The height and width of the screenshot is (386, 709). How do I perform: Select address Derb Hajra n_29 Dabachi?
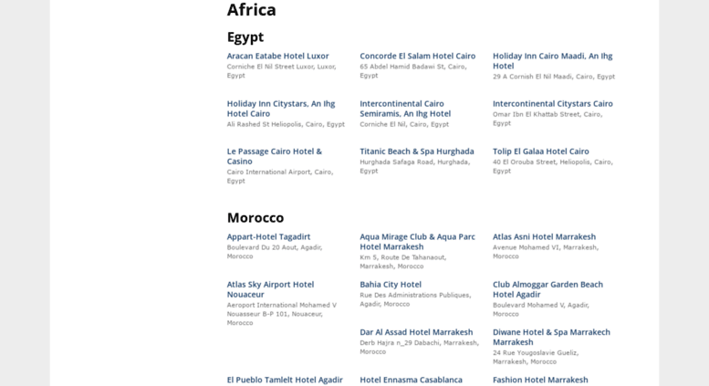coord(419,347)
